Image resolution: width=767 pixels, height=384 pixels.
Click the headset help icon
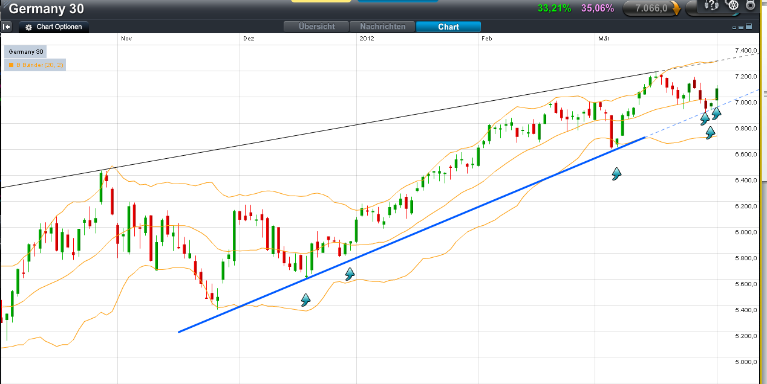[712, 5]
